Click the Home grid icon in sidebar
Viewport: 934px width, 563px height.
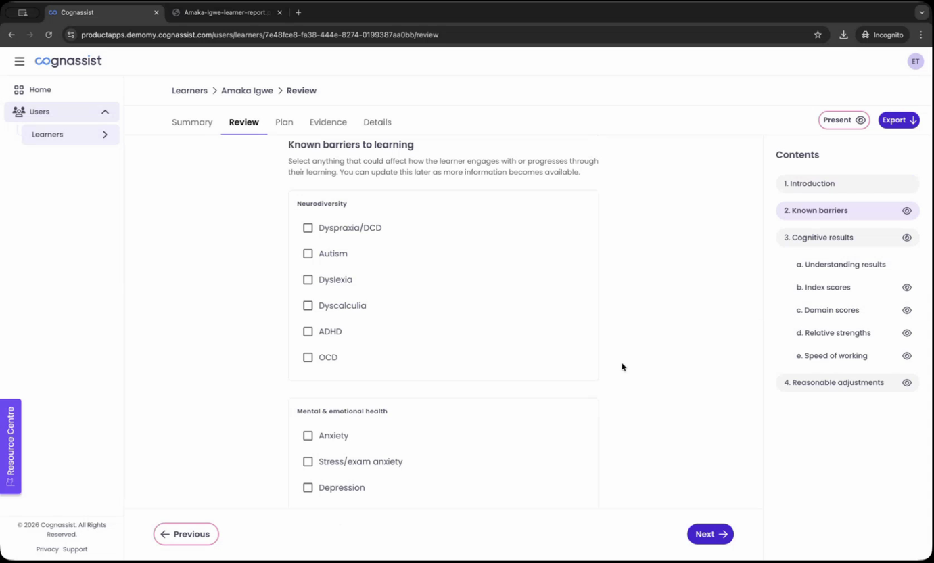coord(19,89)
